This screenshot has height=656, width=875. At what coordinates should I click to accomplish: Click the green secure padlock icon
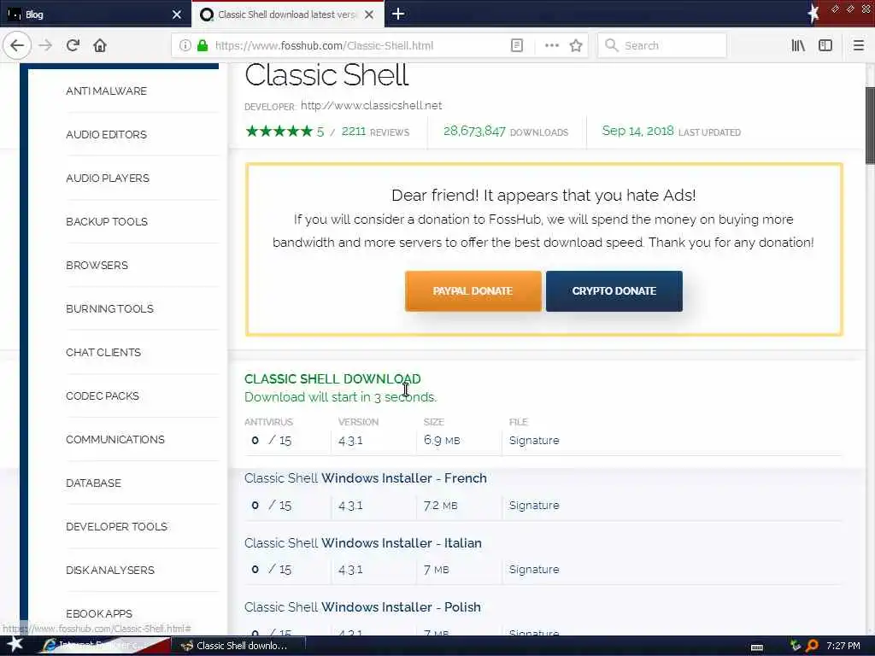coord(203,45)
